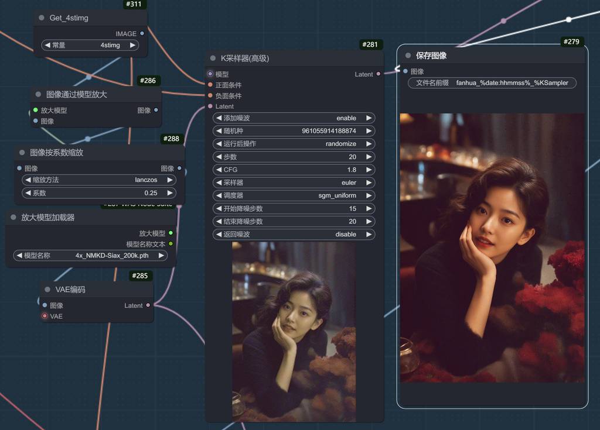
Task: Click the 文件名前缀 text field
Action: [492, 83]
